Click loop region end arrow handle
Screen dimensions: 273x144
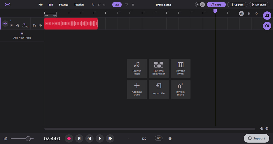pyautogui.click(x=55, y=15)
